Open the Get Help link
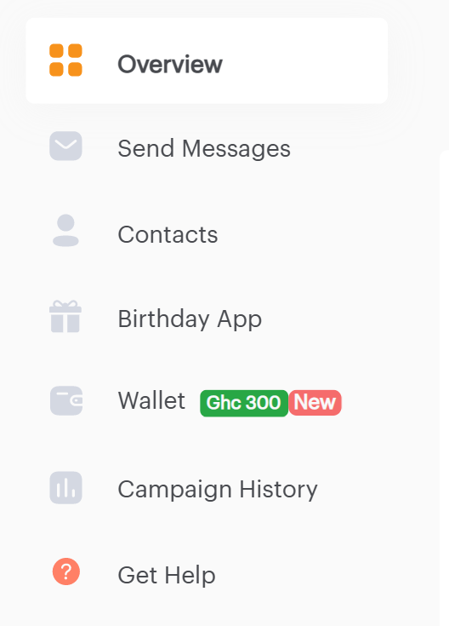The height and width of the screenshot is (626, 449). point(167,575)
